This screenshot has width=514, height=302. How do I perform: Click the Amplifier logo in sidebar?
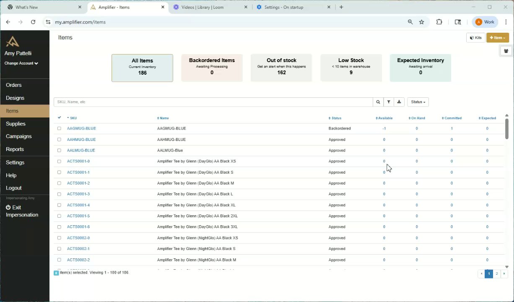13,42
